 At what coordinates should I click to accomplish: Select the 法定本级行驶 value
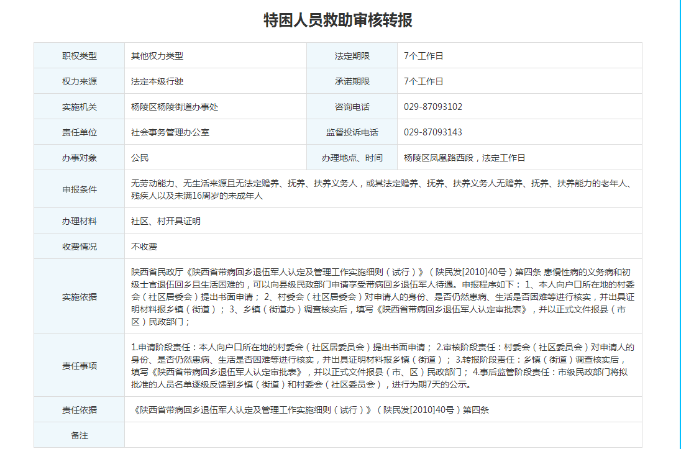coord(157,81)
